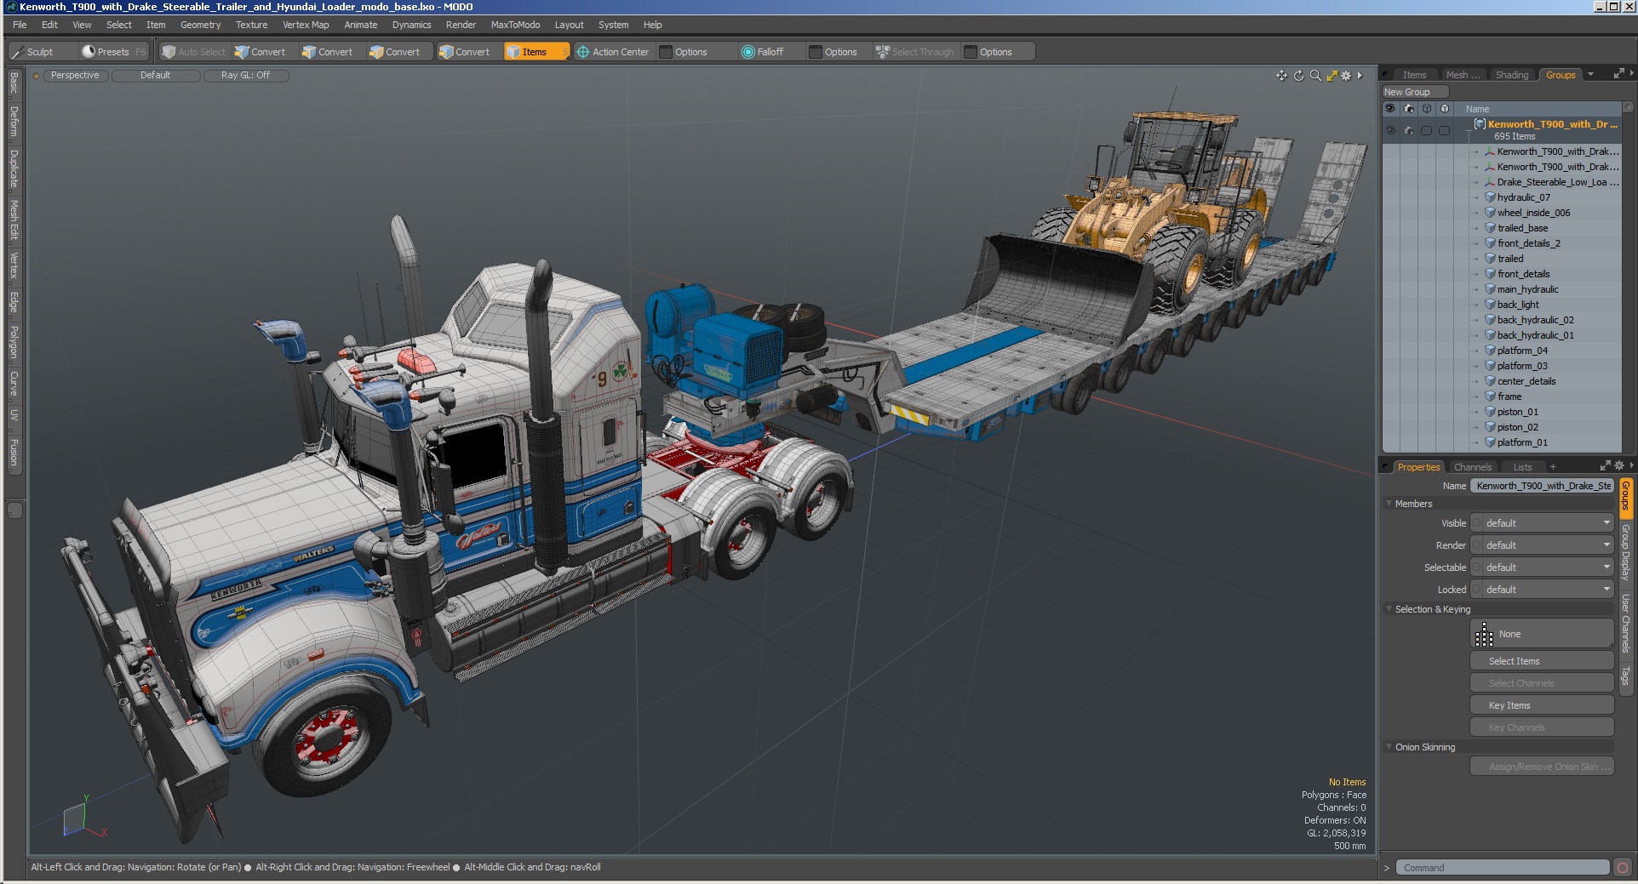The width and height of the screenshot is (1638, 884).
Task: Select the Kenworth_T900_with_Dr group icon
Action: 1480,124
